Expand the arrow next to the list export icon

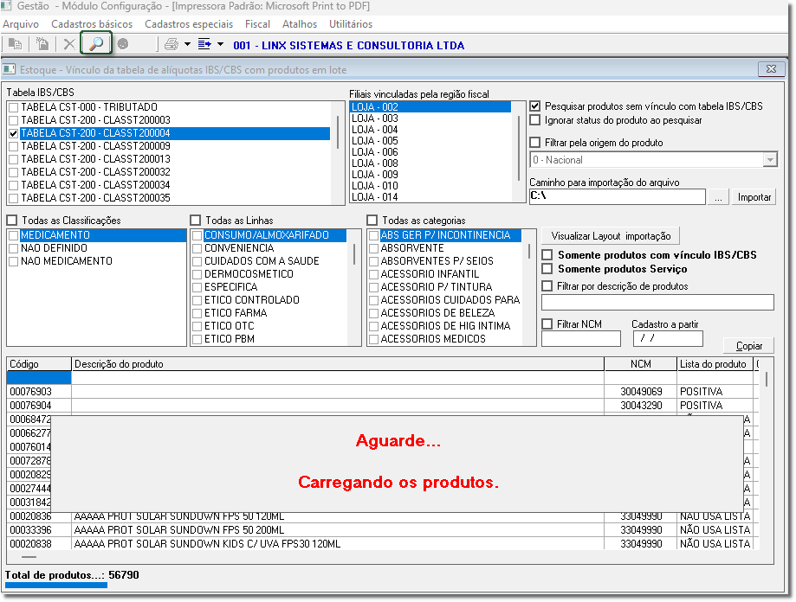pos(220,44)
